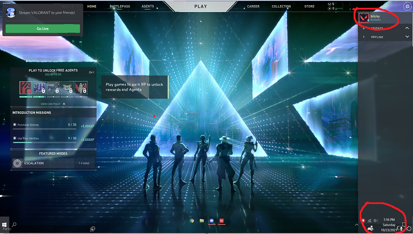Image resolution: width=413 pixels, height=234 pixels.
Task: Click the Radianite Points currency icon
Action: (329, 9)
